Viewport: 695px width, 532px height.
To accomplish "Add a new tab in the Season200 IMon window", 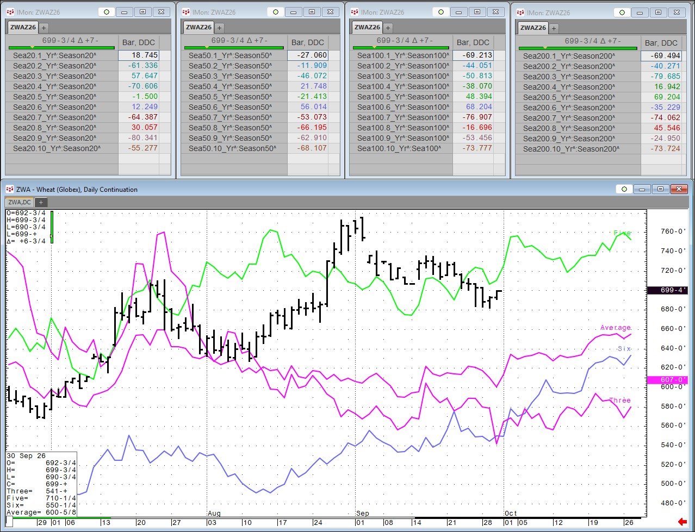I will click(x=554, y=28).
